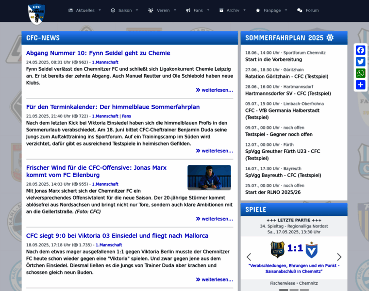Click the CFC club crest in Spiele
Screen dimensions: 369x291
tap(277, 249)
